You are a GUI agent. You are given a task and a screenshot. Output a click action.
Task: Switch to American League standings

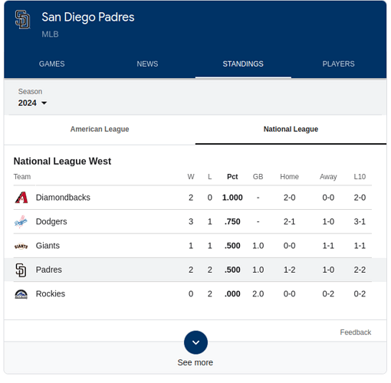coord(100,129)
